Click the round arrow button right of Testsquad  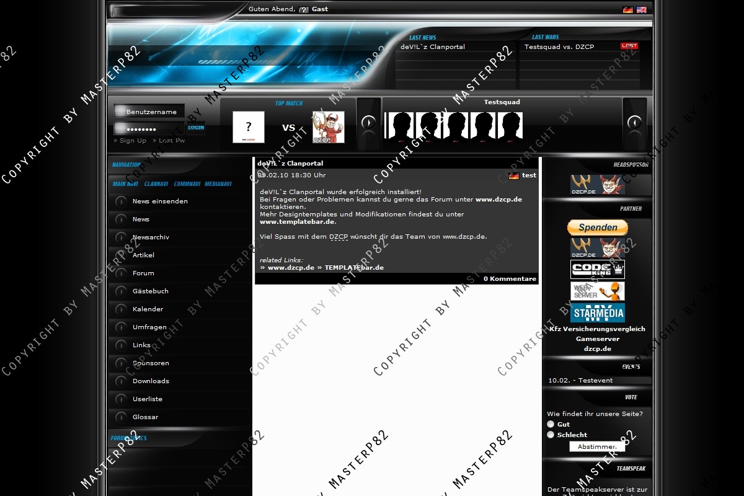point(634,122)
